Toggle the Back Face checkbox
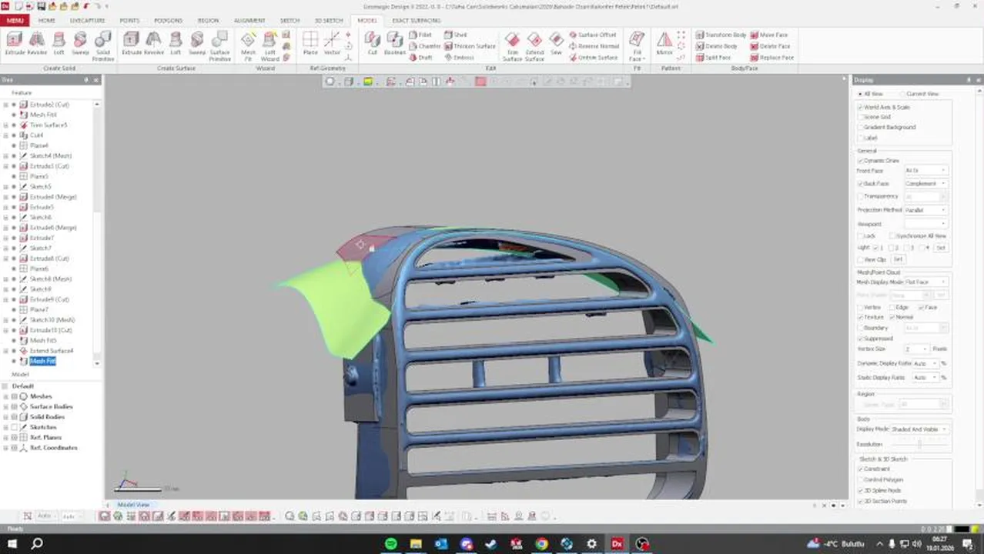984x554 pixels. (860, 184)
